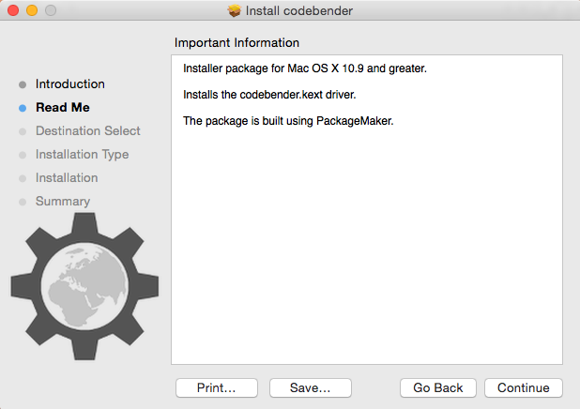Click inside the Important Information text area
This screenshot has width=580, height=409.
[x=367, y=210]
